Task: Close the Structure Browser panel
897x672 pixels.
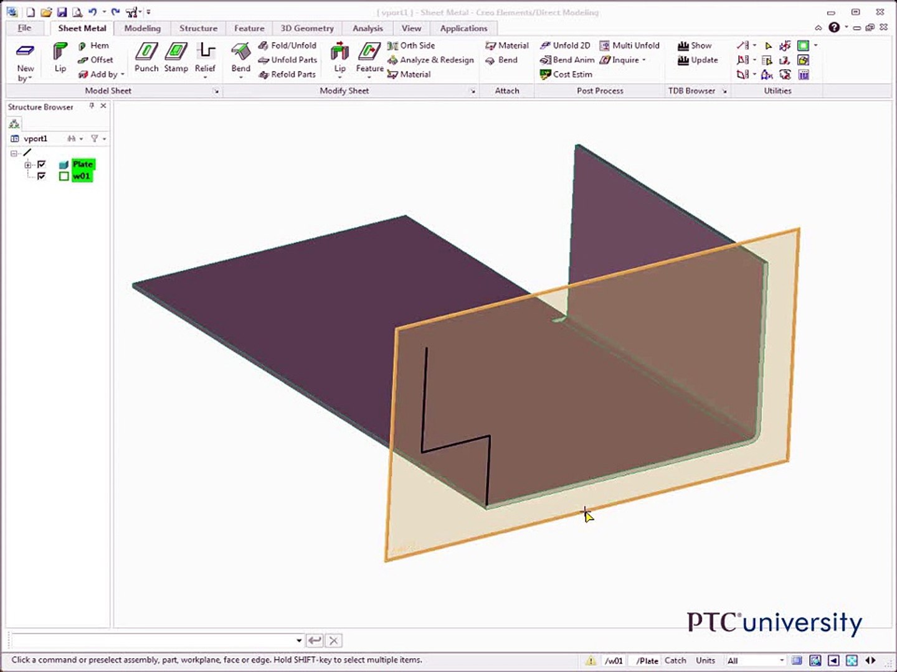Action: (103, 106)
